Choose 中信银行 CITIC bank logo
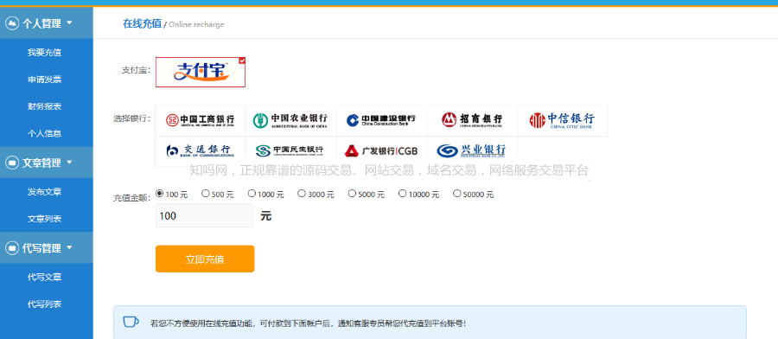Viewport: 778px width, 339px height. pyautogui.click(x=563, y=120)
